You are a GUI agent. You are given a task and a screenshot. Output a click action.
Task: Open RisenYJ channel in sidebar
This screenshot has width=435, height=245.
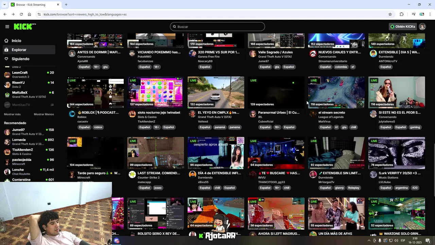coord(29,85)
